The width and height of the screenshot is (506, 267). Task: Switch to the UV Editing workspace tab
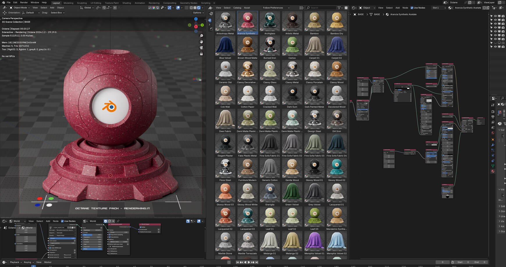pos(96,3)
